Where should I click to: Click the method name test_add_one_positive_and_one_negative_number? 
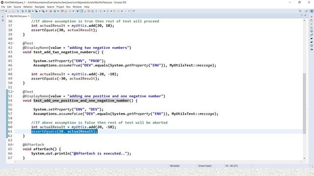(x=81, y=101)
